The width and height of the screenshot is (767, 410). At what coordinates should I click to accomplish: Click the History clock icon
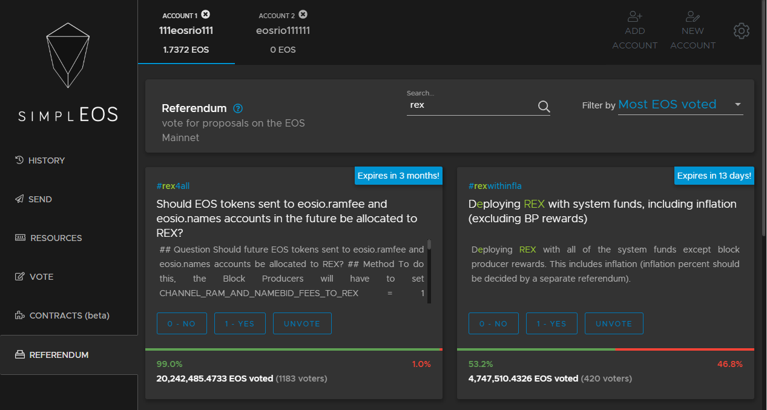[x=19, y=160]
